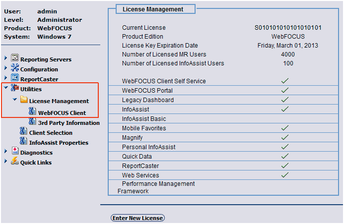Click the Diagnostics medical sheet icon

click(15, 151)
